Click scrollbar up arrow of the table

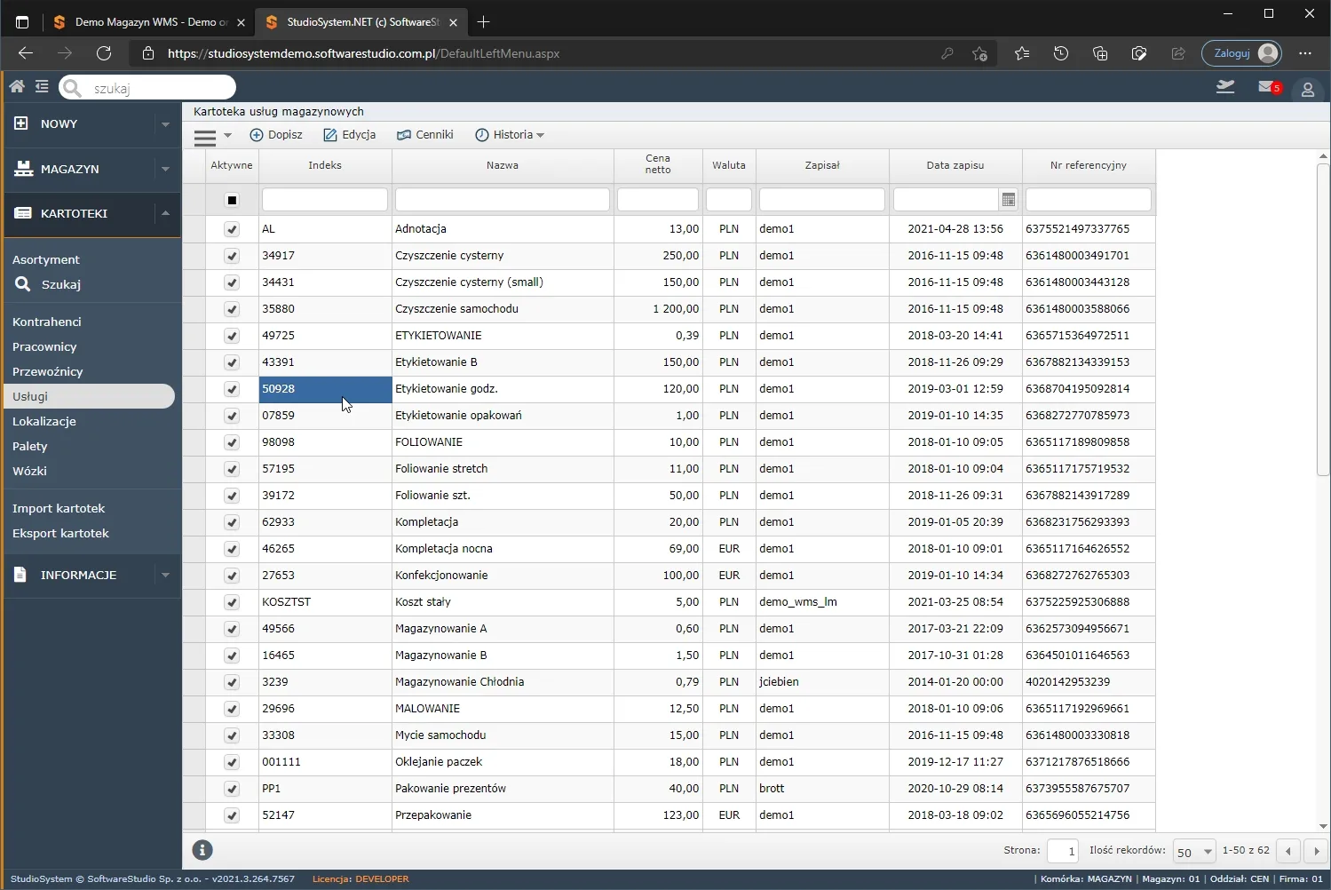pyautogui.click(x=1323, y=156)
